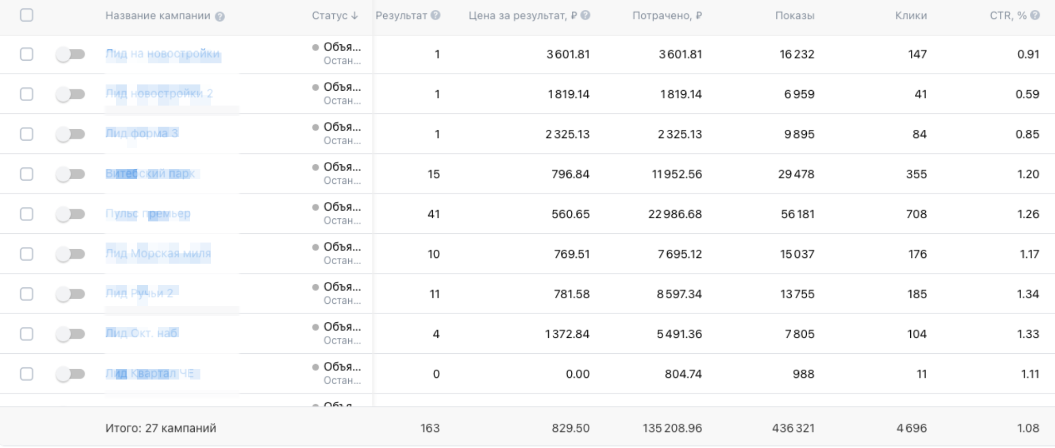
Task: Open the Лид новостройки 2 campaign link
Action: 159,93
